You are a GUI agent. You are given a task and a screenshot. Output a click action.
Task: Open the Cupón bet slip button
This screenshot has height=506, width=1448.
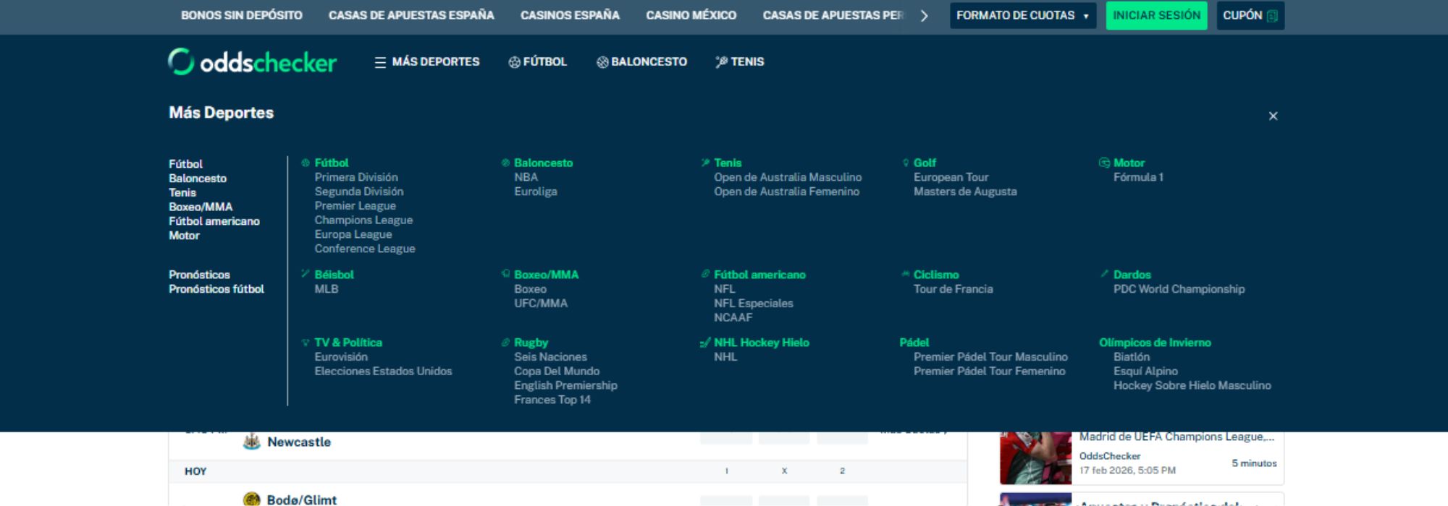[x=1250, y=15]
